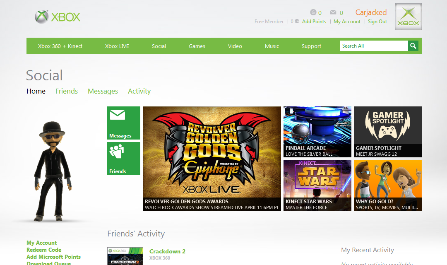
Task: Open the Pinball Arcade tile
Action: [x=317, y=132]
